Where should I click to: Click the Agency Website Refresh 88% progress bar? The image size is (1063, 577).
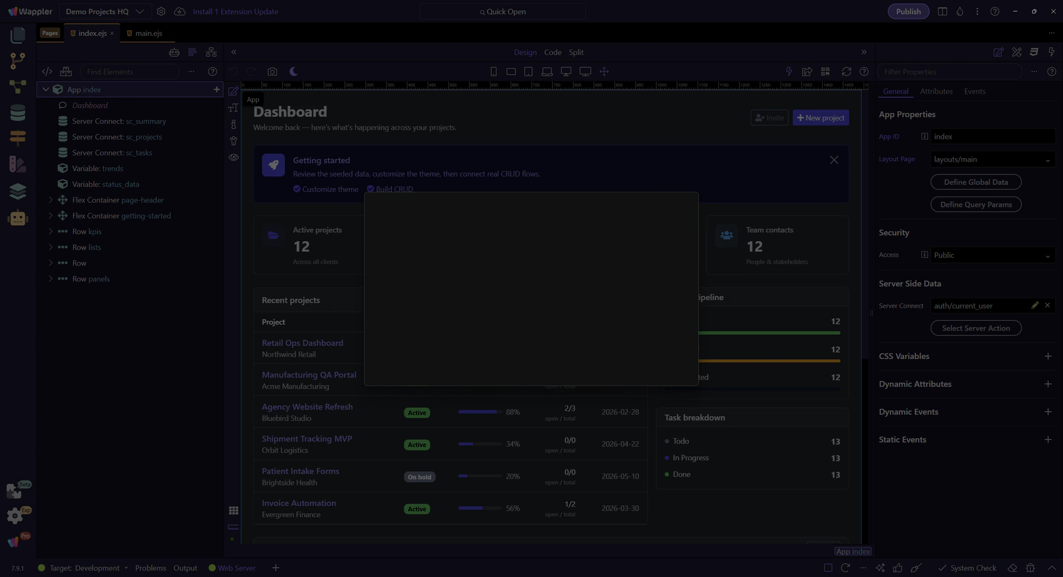(x=479, y=412)
